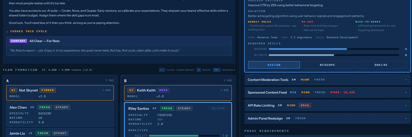Click the CINDER badge
Screen dimensions: 412x137
point(48,90)
